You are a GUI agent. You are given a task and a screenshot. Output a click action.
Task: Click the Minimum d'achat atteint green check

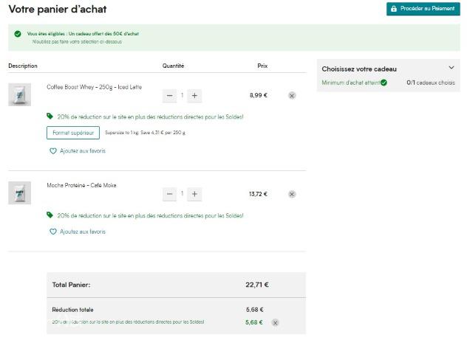(384, 83)
